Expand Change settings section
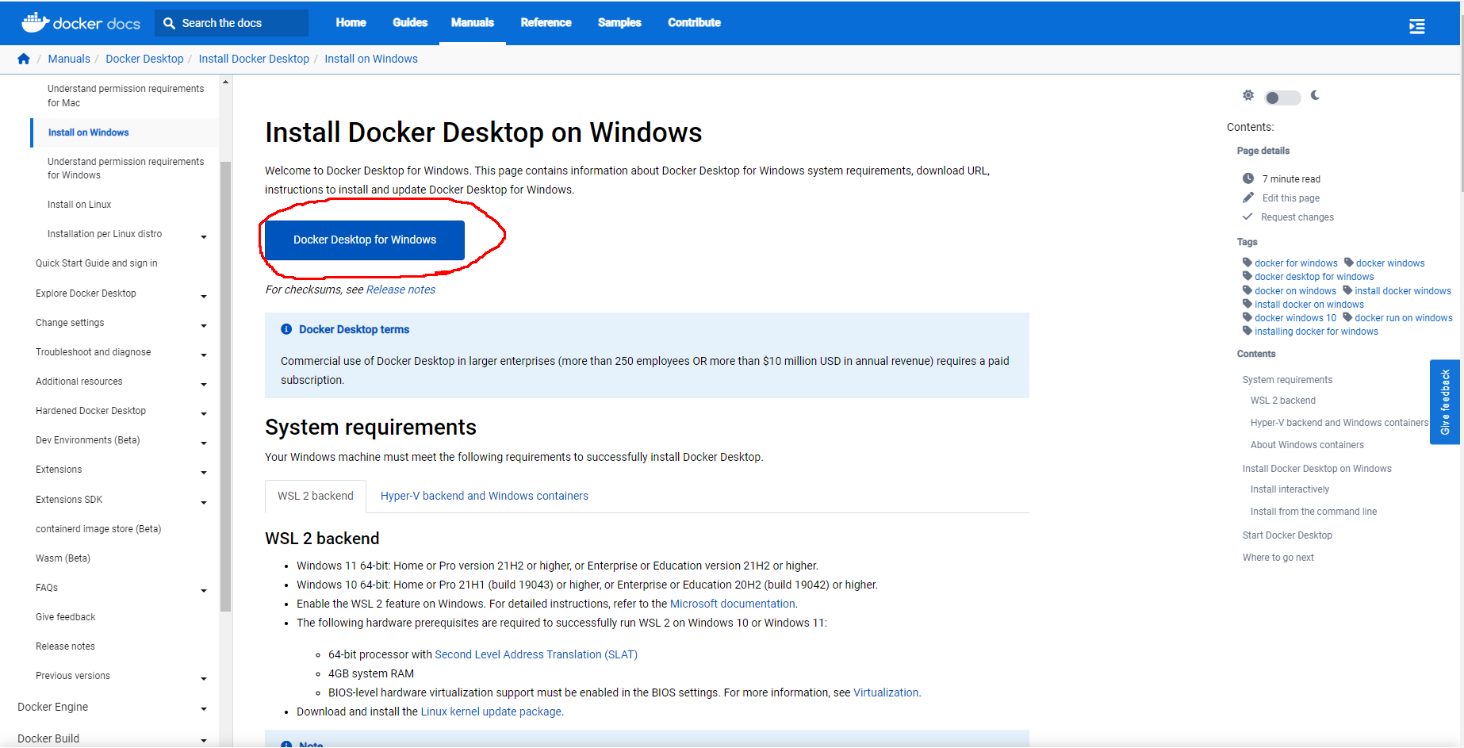The height and width of the screenshot is (748, 1464). coord(204,325)
